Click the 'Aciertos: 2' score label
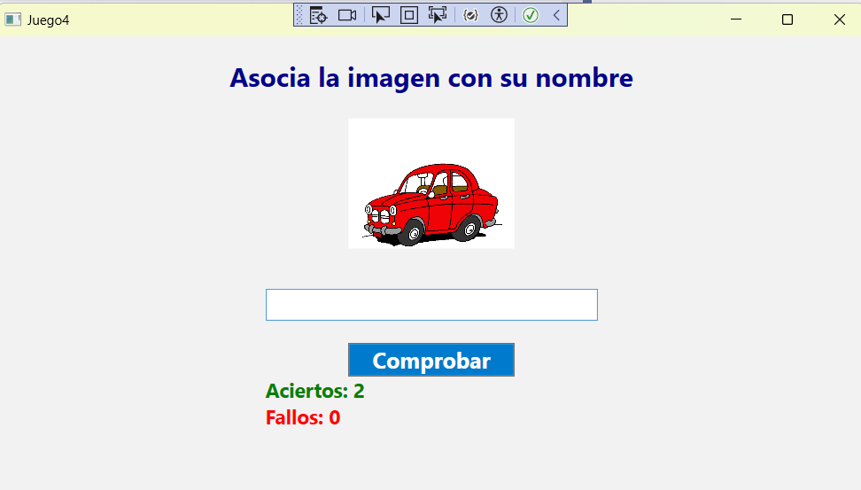Viewport: 861px width, 490px height. point(314,391)
